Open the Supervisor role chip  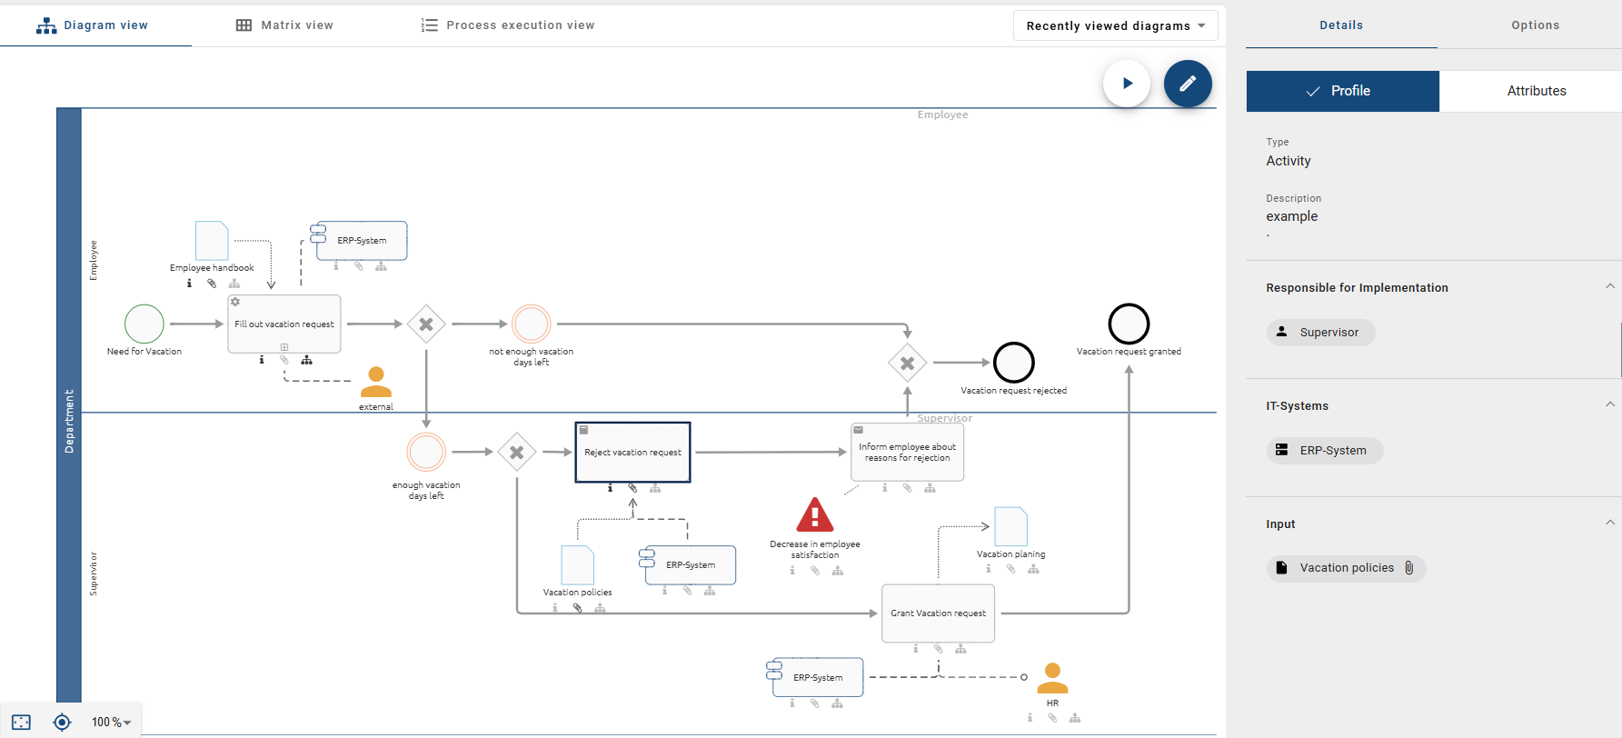click(1320, 333)
